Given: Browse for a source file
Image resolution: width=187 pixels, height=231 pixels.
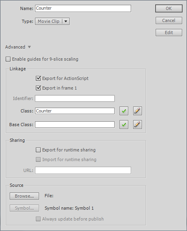Looking at the screenshot, I should [25, 196].
